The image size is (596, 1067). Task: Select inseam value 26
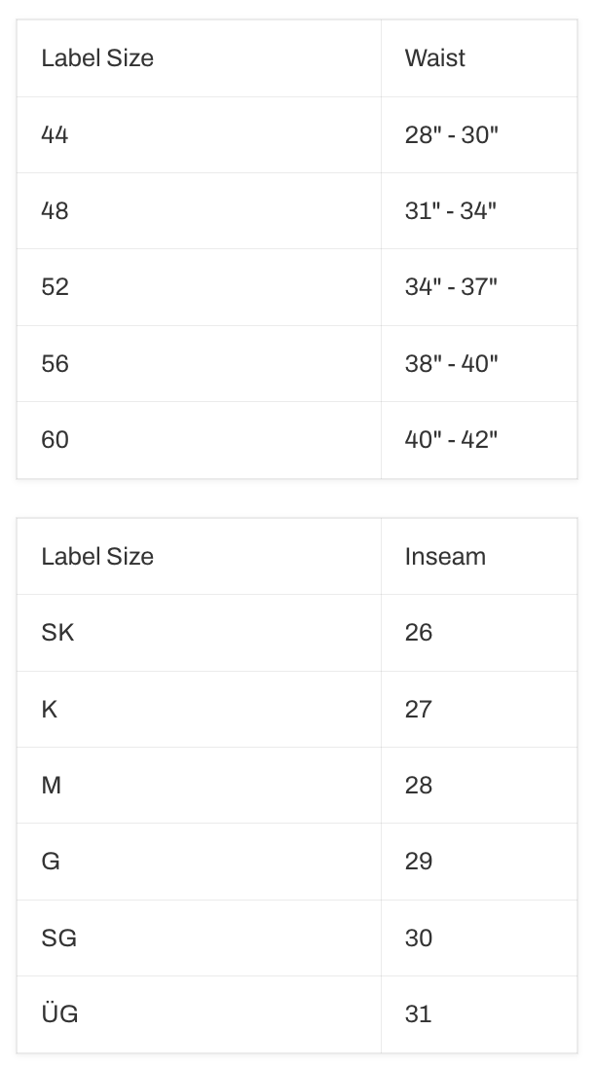point(419,633)
